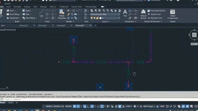Open the Unsaved Layer State dropdown
Image resolution: width=198 pixels, height=111 pixels.
(x=105, y=14)
